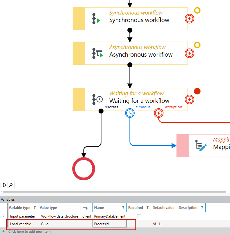The height and width of the screenshot is (235, 230).
Task: Click exception icon beside Waiting for a workflow title
Action: point(189,100)
